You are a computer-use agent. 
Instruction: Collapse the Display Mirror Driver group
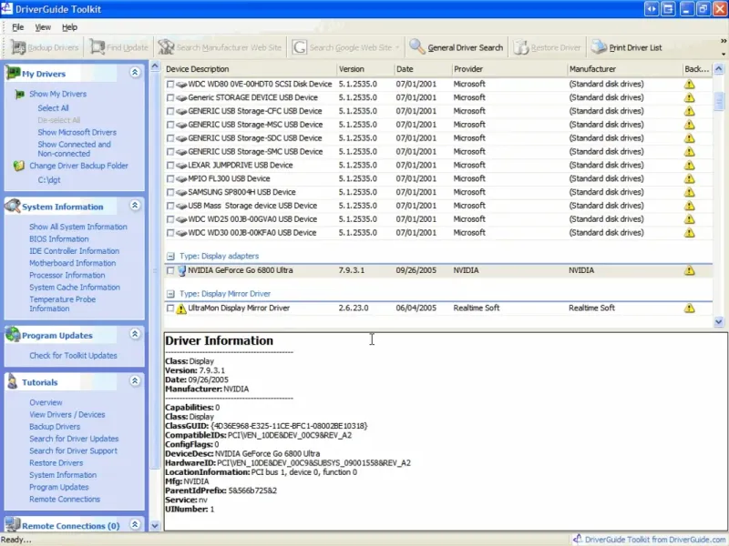(170, 294)
